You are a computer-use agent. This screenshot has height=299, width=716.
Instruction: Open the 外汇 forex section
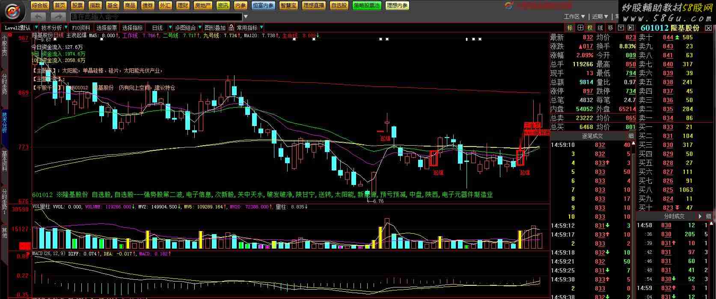[x=165, y=6]
